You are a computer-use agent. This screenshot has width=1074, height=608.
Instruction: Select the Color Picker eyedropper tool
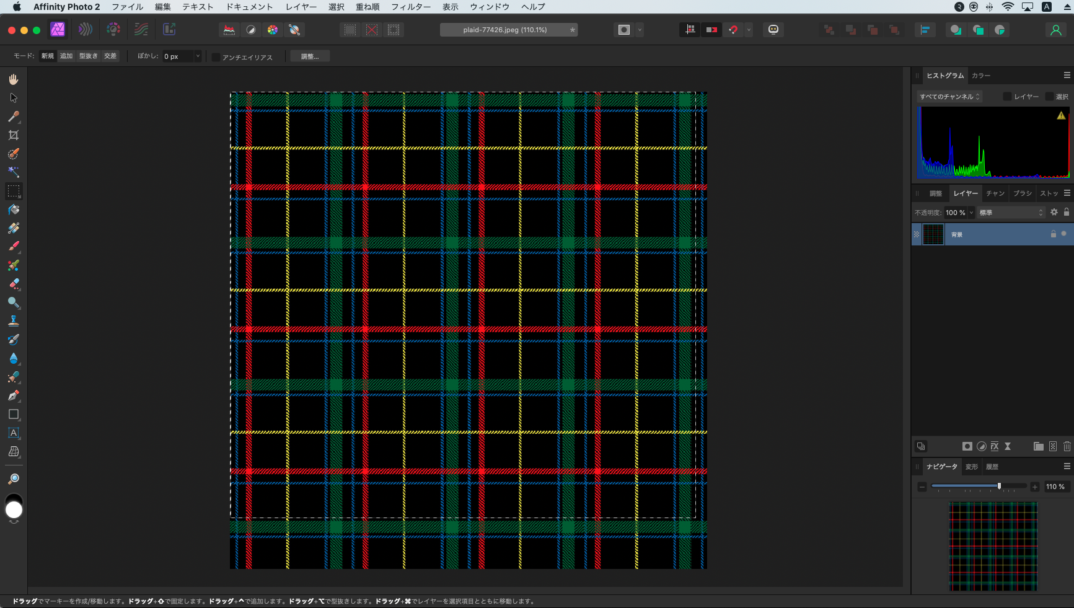click(x=14, y=117)
